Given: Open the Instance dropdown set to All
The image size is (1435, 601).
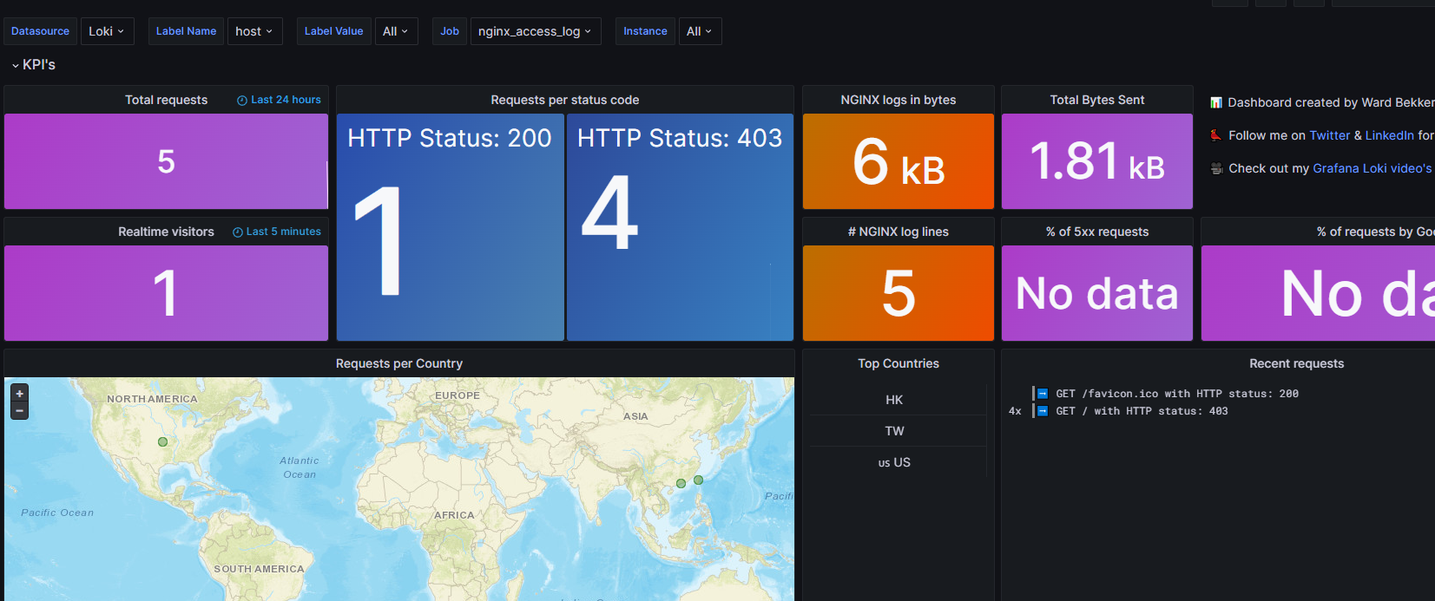Looking at the screenshot, I should tap(699, 31).
